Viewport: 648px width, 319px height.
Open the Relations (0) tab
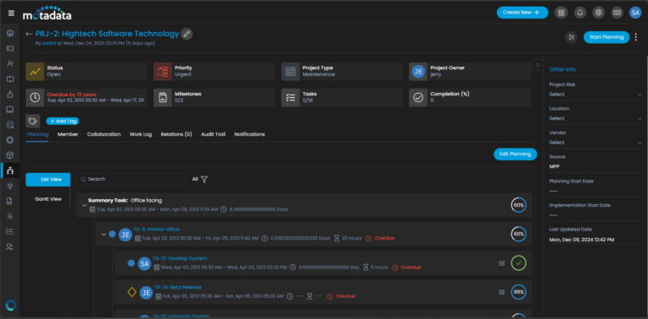pos(176,134)
